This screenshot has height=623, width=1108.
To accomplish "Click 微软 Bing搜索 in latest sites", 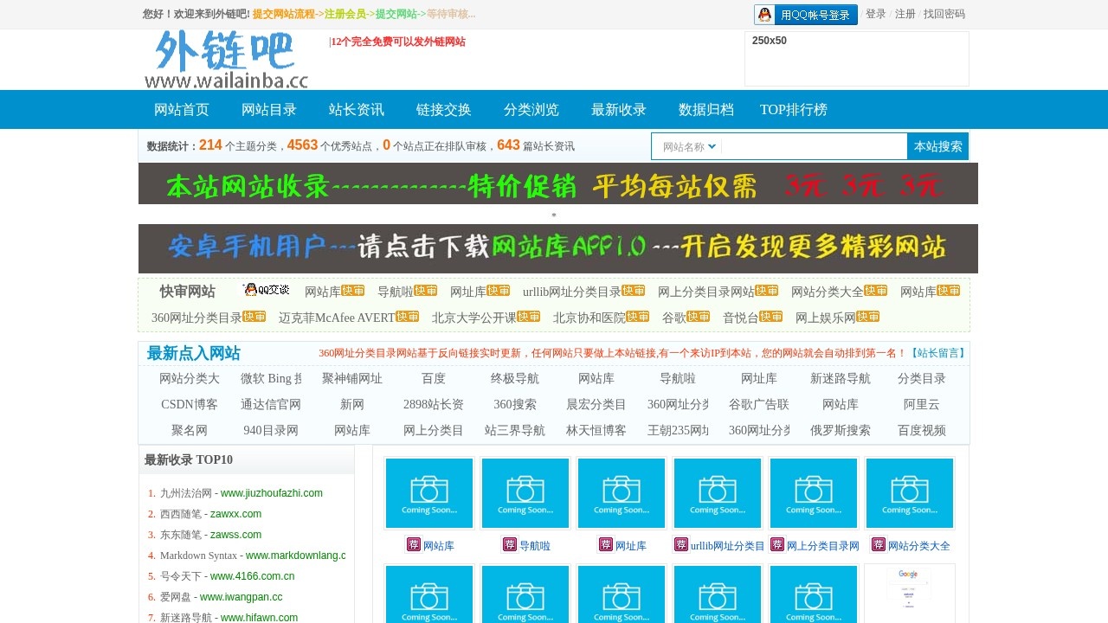I will coord(271,378).
